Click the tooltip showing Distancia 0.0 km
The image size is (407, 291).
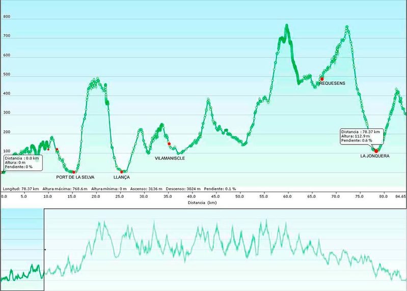[21, 162]
